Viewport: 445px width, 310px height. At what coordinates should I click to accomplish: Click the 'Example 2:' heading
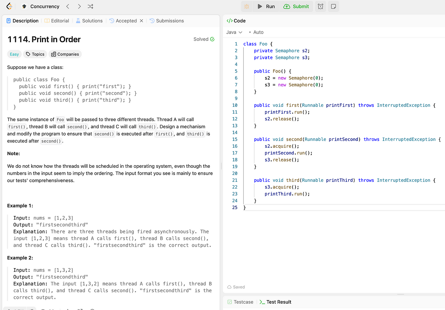tap(20, 258)
